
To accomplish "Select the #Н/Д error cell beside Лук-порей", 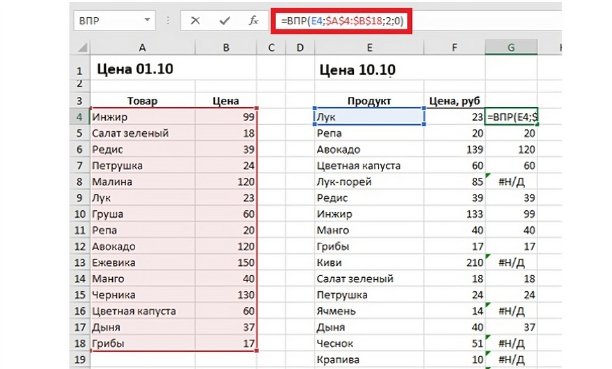I will (x=511, y=182).
